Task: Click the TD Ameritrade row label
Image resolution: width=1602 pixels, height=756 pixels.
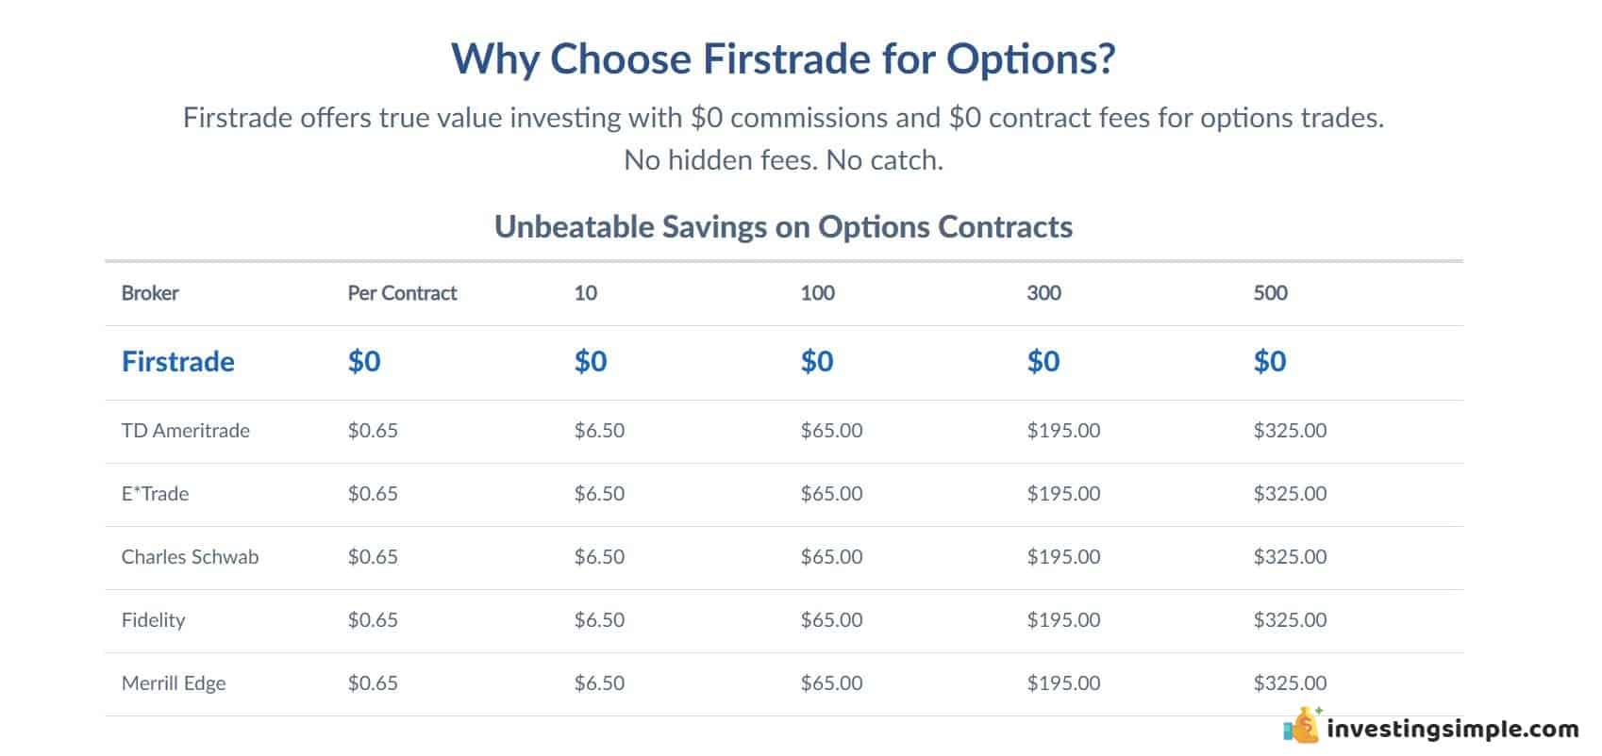Action: coord(186,431)
